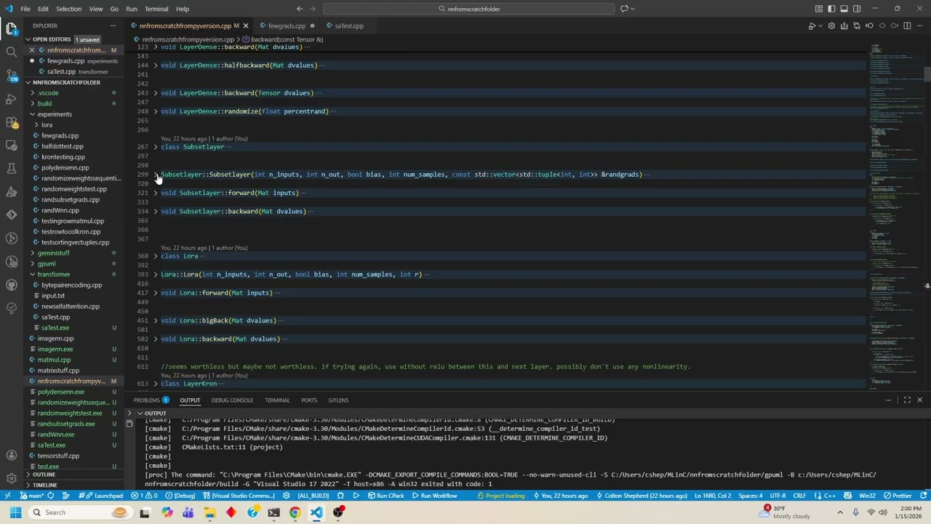Navigate back with the title bar arrow
Screen dimensions: 931x524
[300, 9]
